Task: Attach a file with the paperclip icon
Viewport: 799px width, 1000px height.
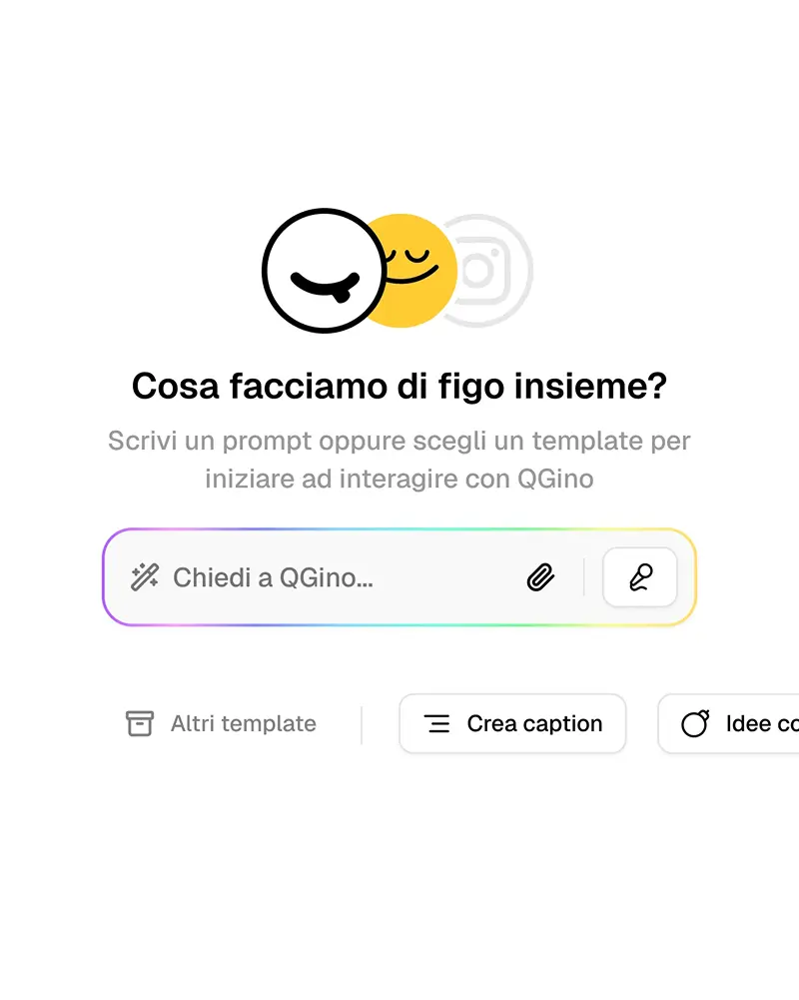Action: pyautogui.click(x=540, y=577)
